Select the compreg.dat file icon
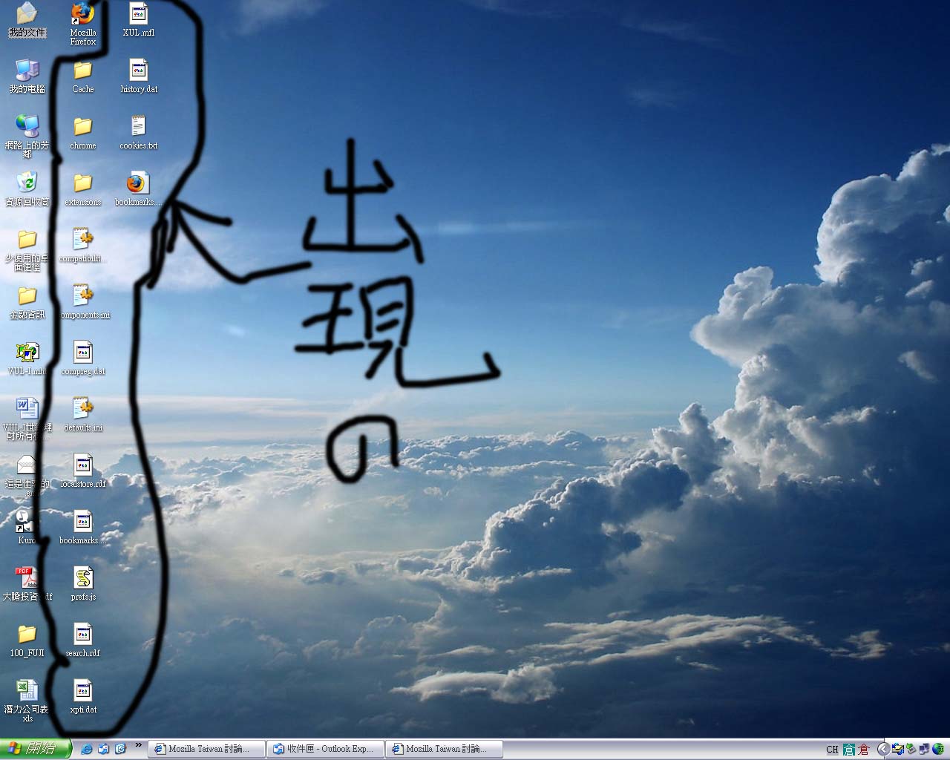 (83, 358)
